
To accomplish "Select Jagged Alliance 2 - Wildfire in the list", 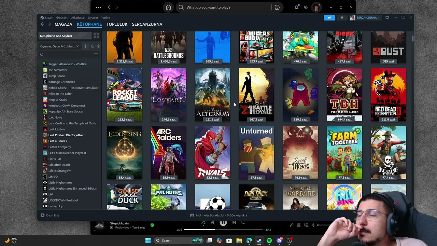I will [x=67, y=64].
